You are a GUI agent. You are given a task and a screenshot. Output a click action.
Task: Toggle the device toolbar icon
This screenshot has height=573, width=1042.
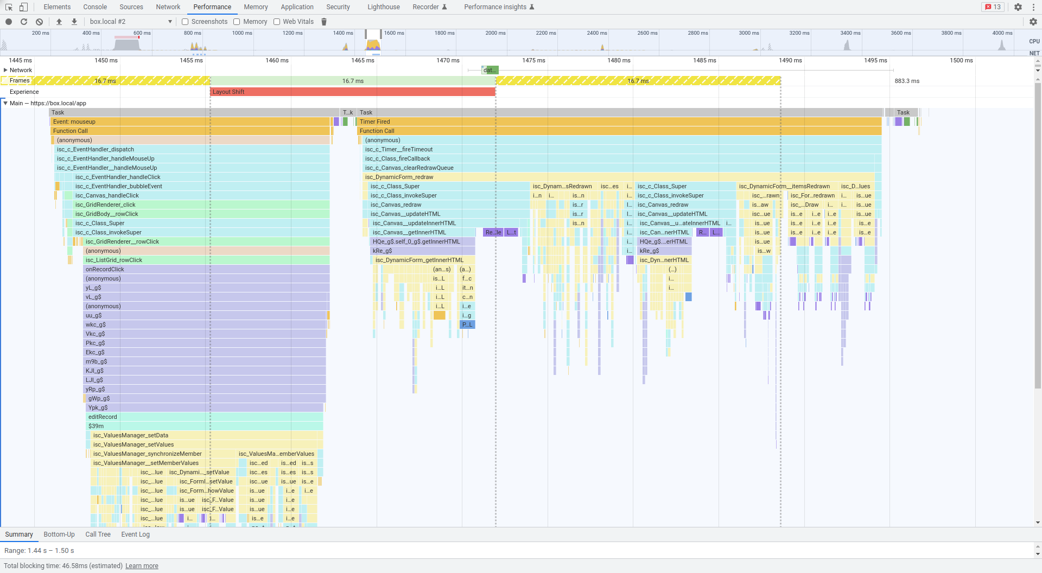click(x=23, y=7)
